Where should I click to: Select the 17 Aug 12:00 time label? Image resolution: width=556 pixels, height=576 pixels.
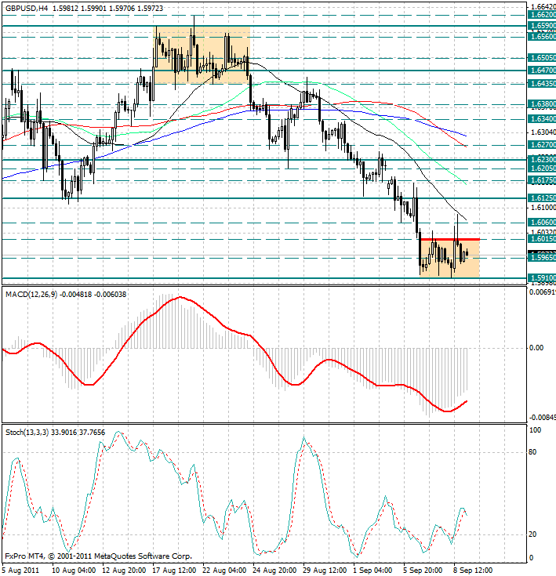pos(175,570)
